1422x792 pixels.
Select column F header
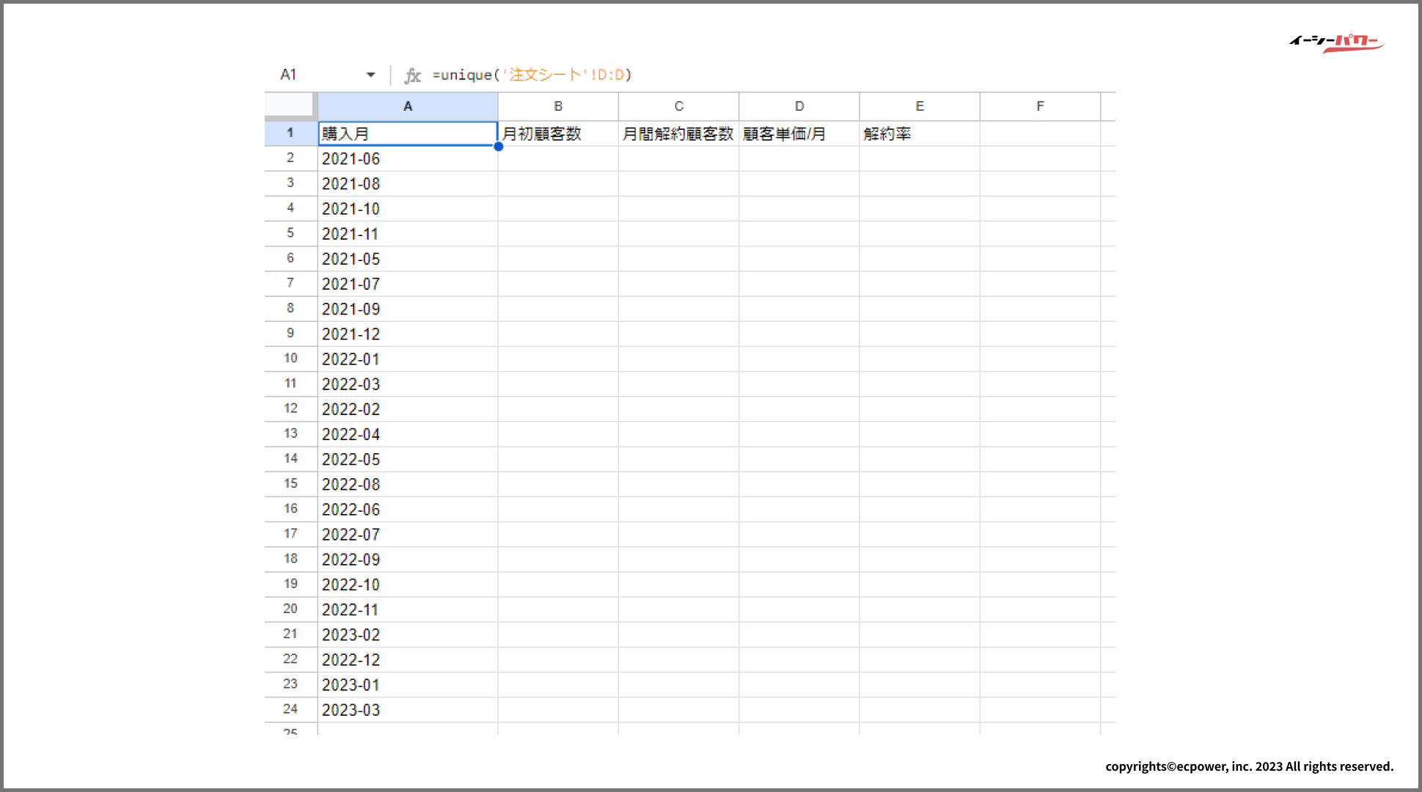pos(1040,106)
